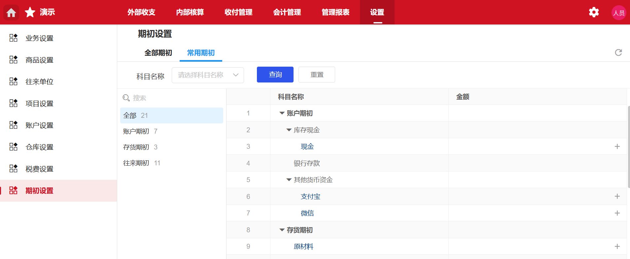Open the 会计管理 top menu
The image size is (630, 259).
tap(287, 12)
